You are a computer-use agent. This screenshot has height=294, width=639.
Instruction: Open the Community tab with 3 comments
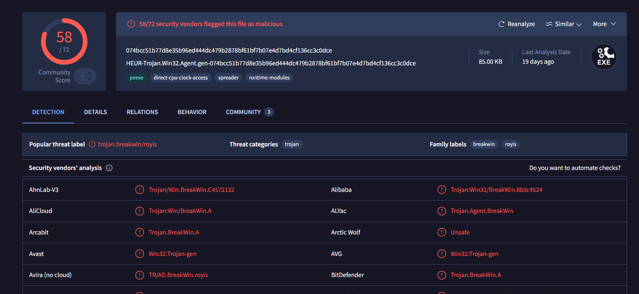[249, 112]
